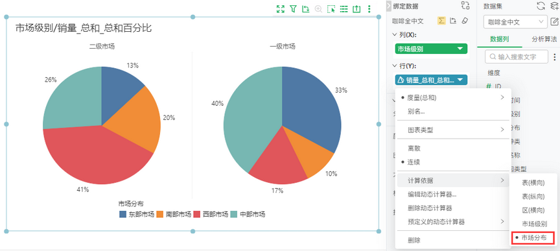Toggle the sigma aggregate icon in binding panel

tap(442, 21)
